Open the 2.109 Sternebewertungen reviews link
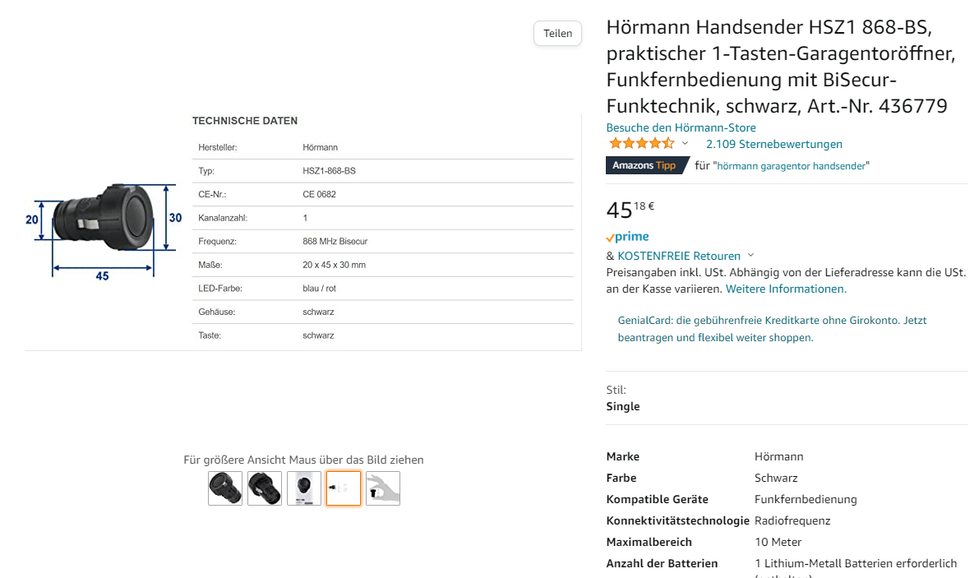Viewport: 979px width, 578px height. [774, 144]
